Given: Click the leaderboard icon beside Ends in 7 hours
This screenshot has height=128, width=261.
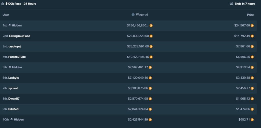Looking at the screenshot, I should click(x=231, y=4).
